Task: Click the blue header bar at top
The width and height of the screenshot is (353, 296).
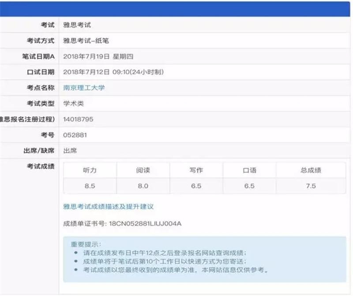Action: pos(176,9)
